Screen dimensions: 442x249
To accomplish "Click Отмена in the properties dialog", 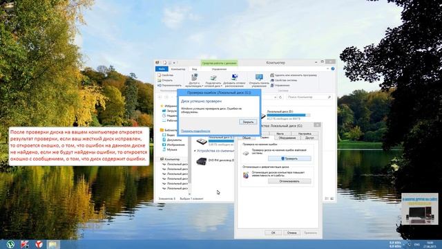I will (291, 233).
